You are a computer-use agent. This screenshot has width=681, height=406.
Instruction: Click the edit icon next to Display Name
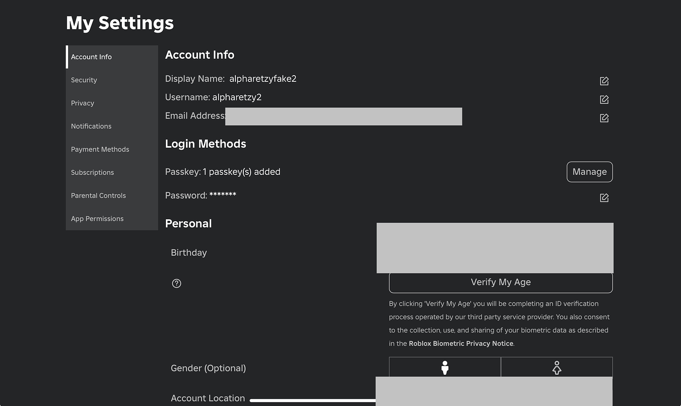604,81
